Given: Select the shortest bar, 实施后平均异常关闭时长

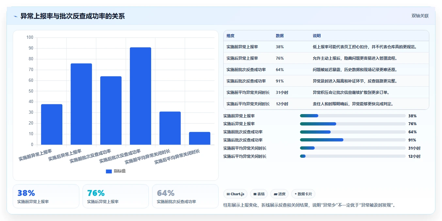Looking at the screenshot, I should (x=200, y=138).
